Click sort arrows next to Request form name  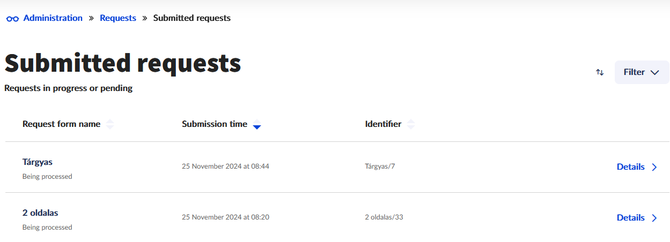coord(110,124)
